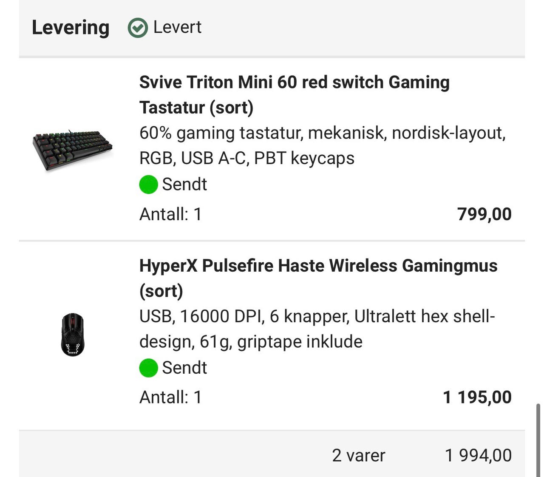Click Antall: 1 under the mouse item
The image size is (544, 477).
click(170, 397)
